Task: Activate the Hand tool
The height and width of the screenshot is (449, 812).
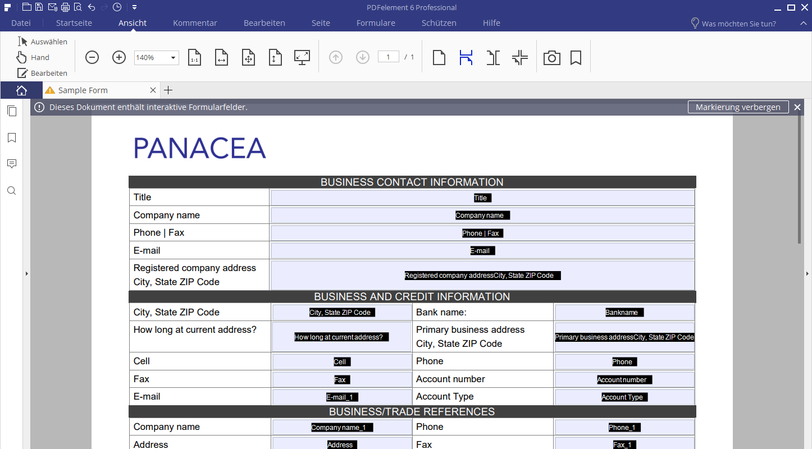Action: [33, 57]
